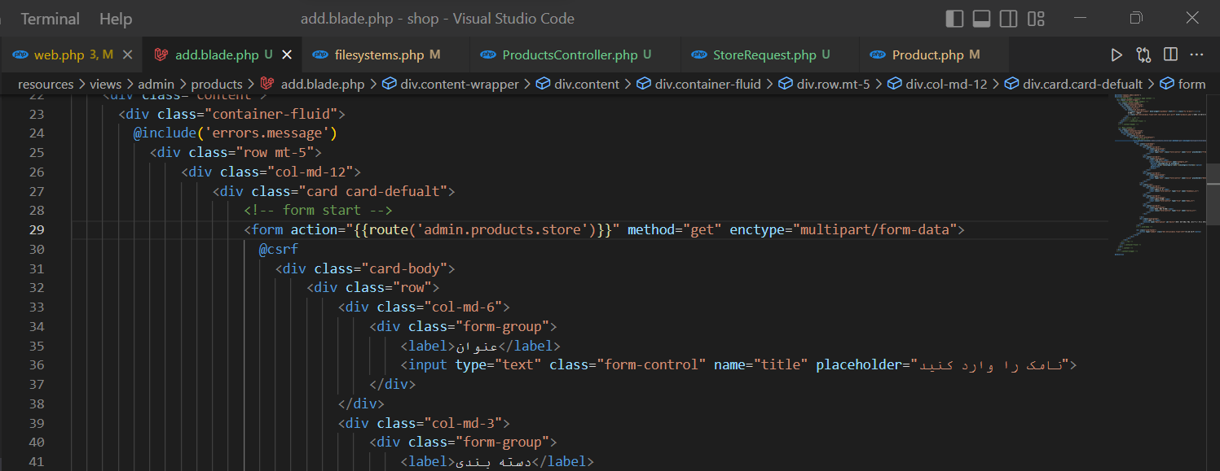Open the div.content-wrapper breadcrumb
Image resolution: width=1220 pixels, height=471 pixels.
coord(460,84)
